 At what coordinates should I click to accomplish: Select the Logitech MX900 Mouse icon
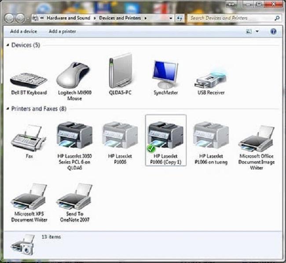point(73,75)
